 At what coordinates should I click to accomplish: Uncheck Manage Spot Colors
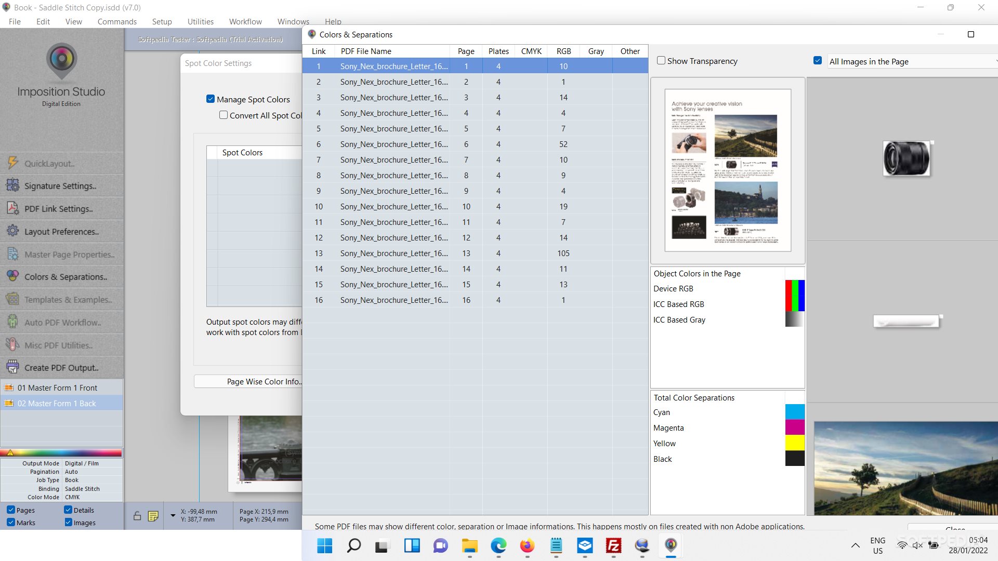coord(211,99)
